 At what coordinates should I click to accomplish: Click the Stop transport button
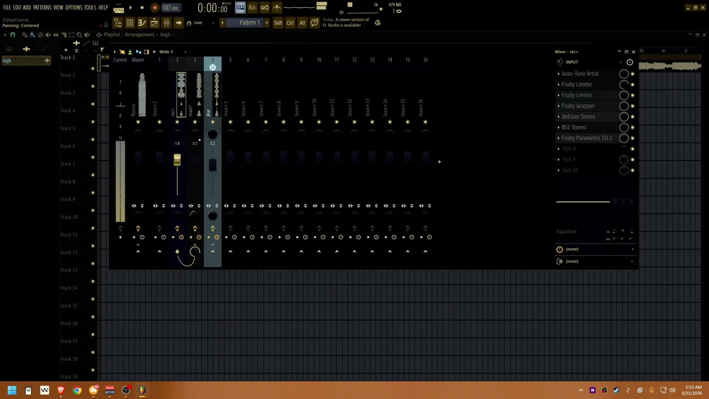click(142, 8)
